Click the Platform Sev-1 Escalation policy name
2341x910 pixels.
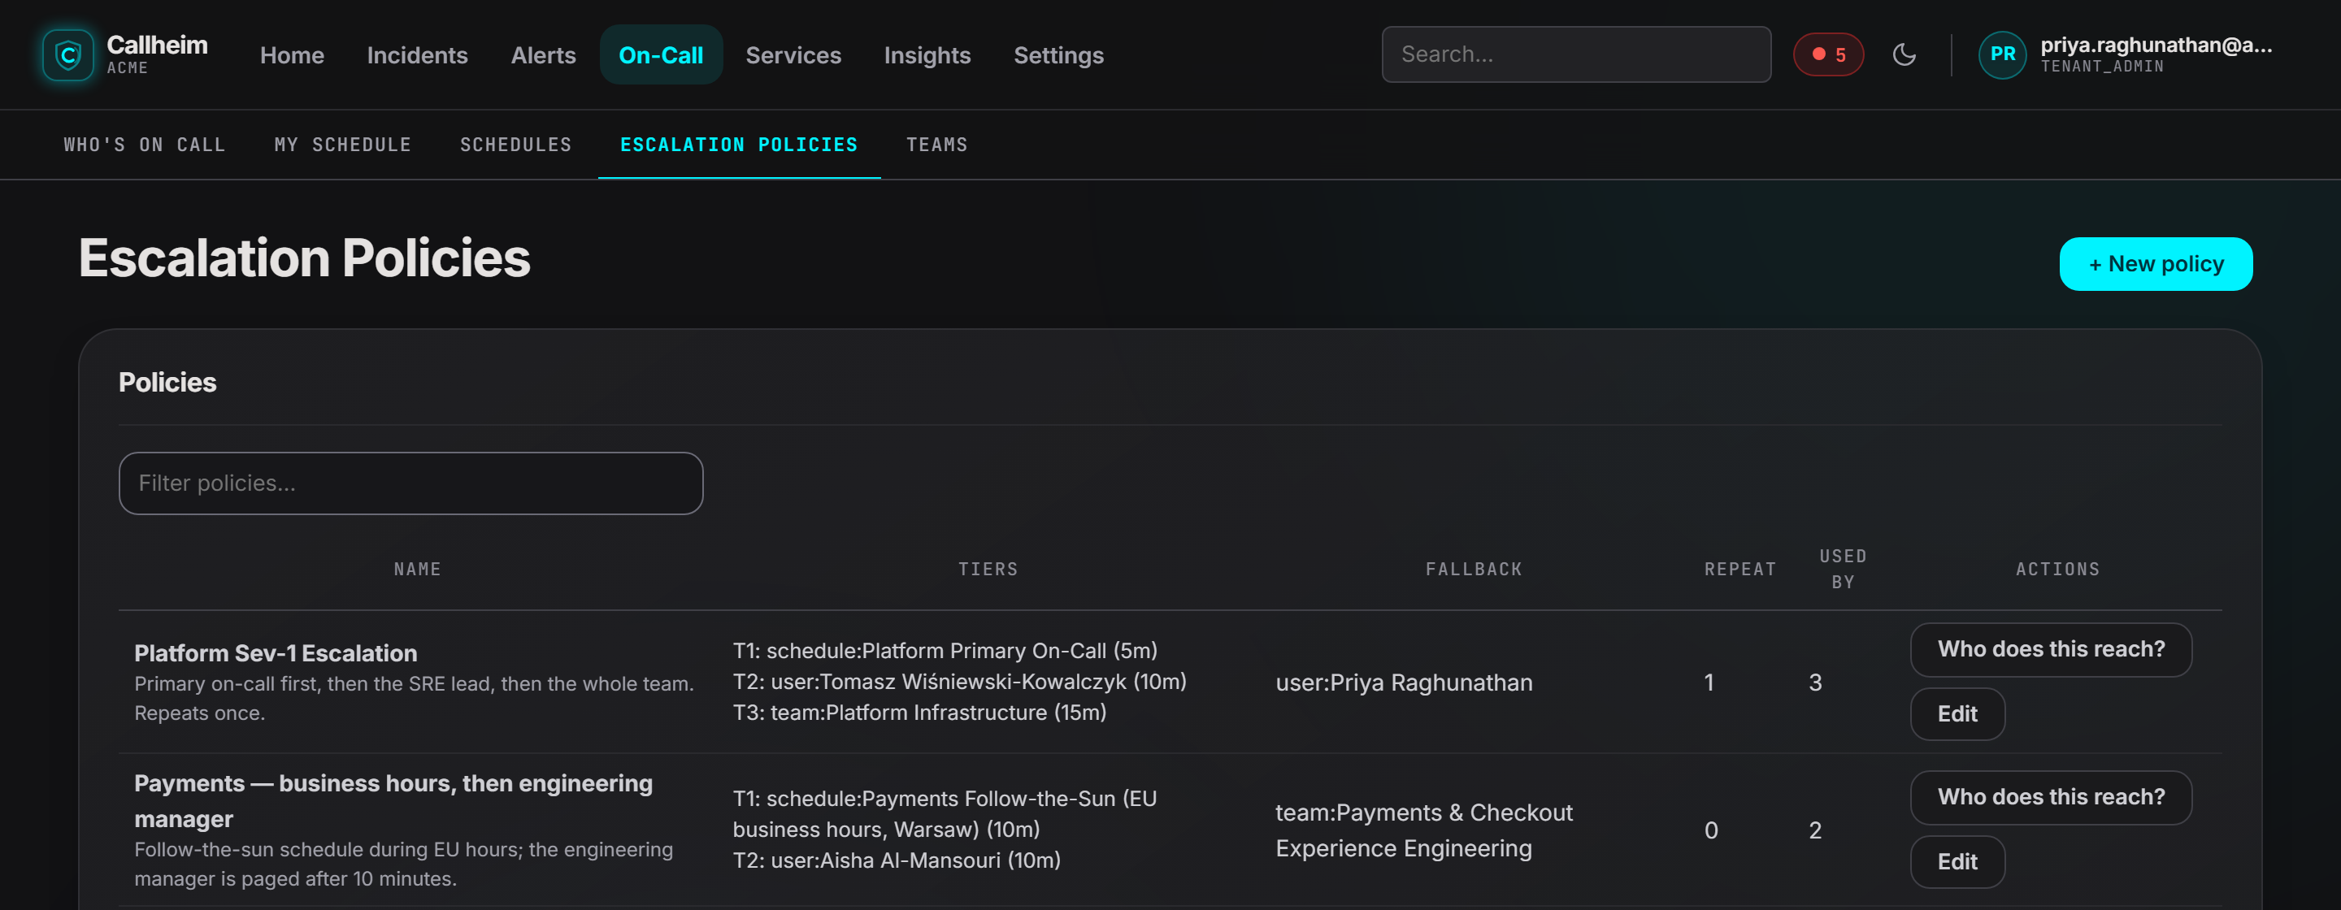coord(276,653)
